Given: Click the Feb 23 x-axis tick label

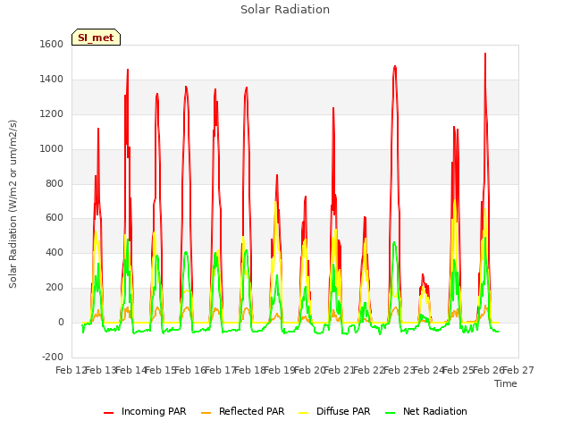Looking at the screenshot, I should pyautogui.click(x=400, y=370).
